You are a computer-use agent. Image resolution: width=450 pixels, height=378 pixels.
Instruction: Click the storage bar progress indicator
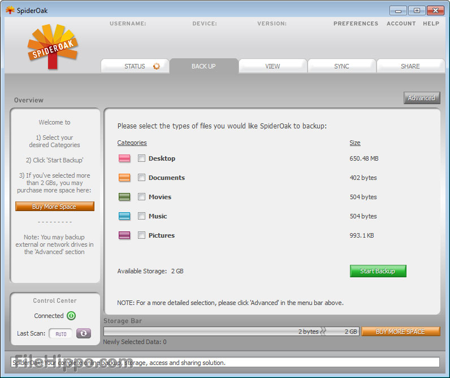[x=231, y=332]
